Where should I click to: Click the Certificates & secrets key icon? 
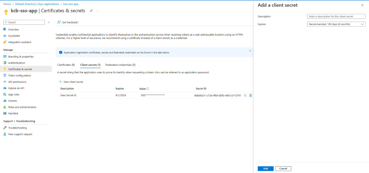(5, 69)
